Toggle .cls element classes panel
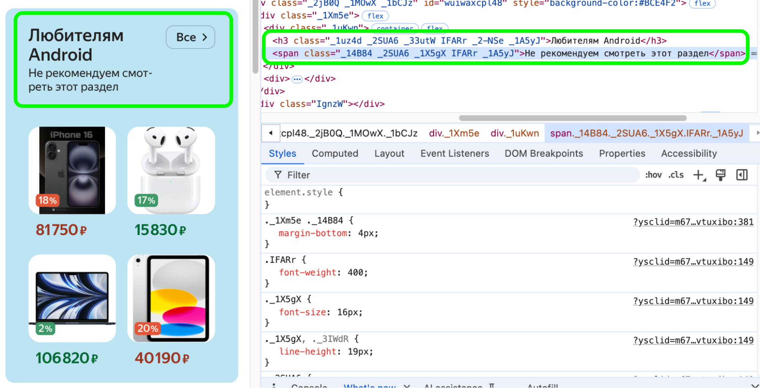Image resolution: width=760 pixels, height=388 pixels. point(676,175)
